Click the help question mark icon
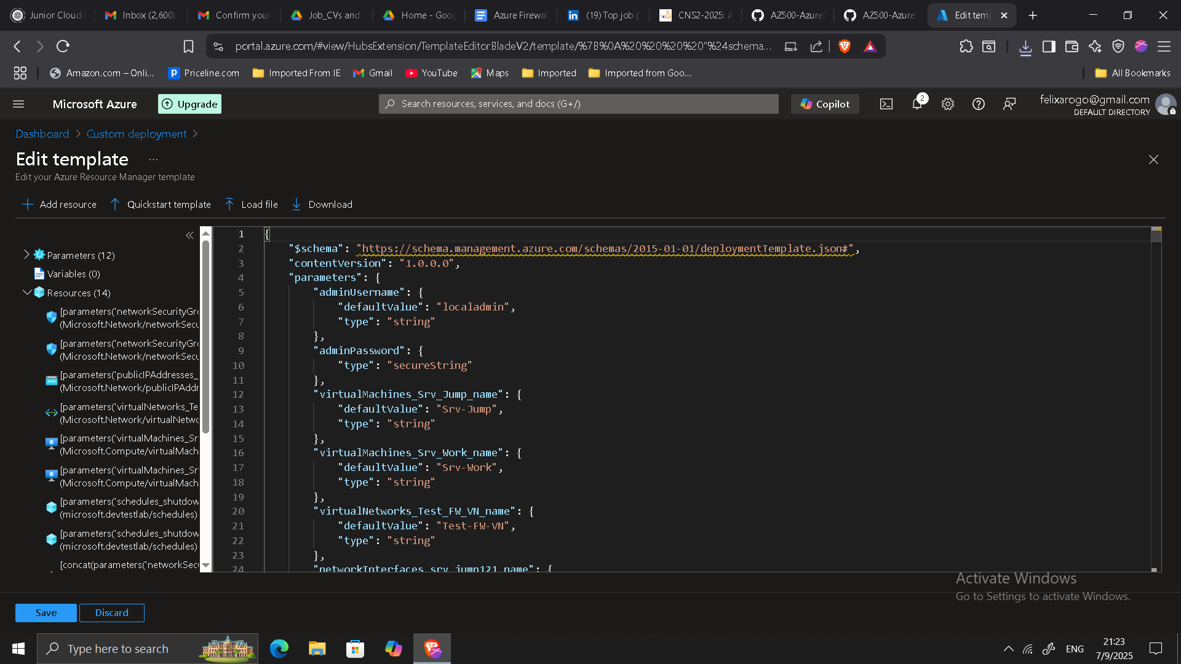Viewport: 1181px width, 664px height. click(x=978, y=104)
